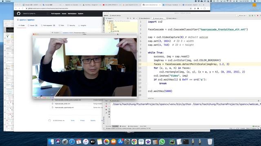Click the run panel settings gear icon
261x146 pixels.
coord(259,101)
